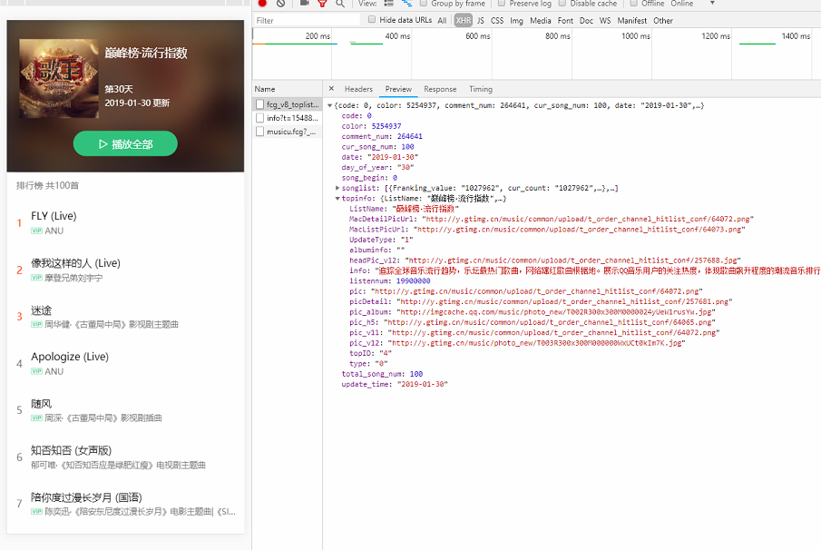Screen dimensions: 821x550
Task: Filter requests by JS
Action: pos(481,21)
